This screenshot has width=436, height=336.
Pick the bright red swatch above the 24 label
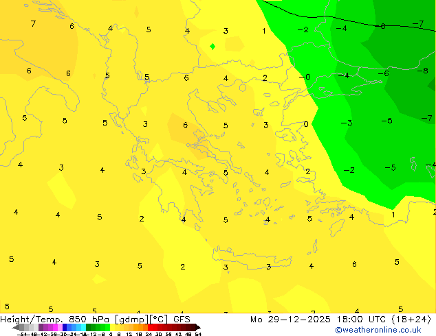[150, 327]
